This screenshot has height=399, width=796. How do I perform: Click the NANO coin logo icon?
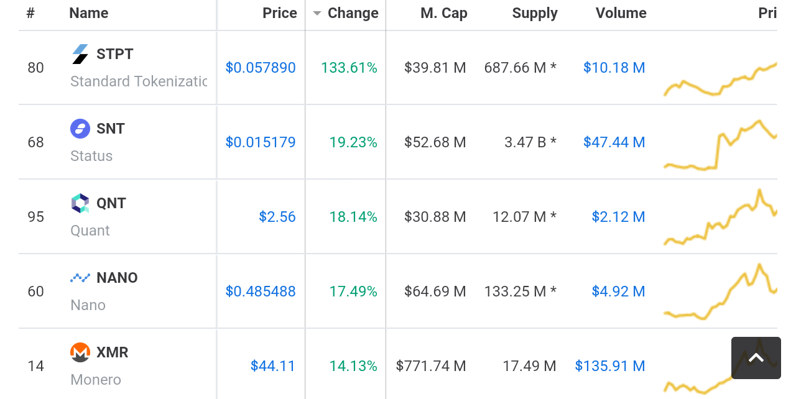click(x=80, y=278)
